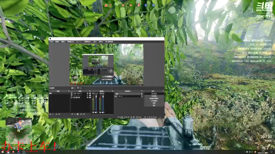Screen dimensions: 275x154
Task: Remove the selected source with the minus icon
Action: click(x=75, y=114)
